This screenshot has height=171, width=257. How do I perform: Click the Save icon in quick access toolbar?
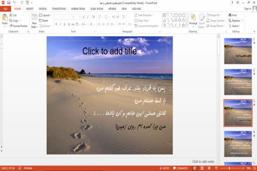pyautogui.click(x=9, y=3)
